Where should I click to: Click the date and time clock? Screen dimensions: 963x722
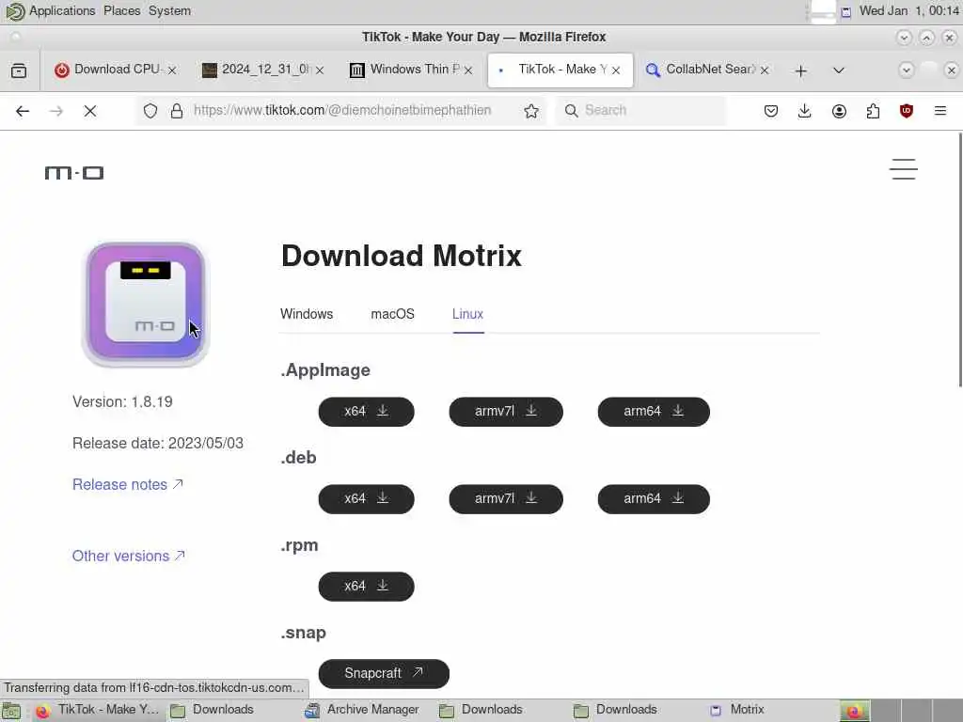[x=909, y=11]
